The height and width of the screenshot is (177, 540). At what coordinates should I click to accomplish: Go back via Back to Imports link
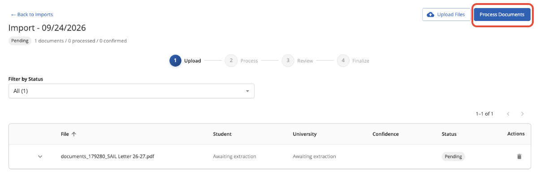tap(32, 15)
